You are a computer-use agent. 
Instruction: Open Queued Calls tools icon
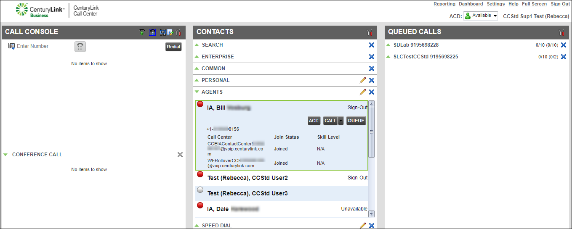(561, 32)
